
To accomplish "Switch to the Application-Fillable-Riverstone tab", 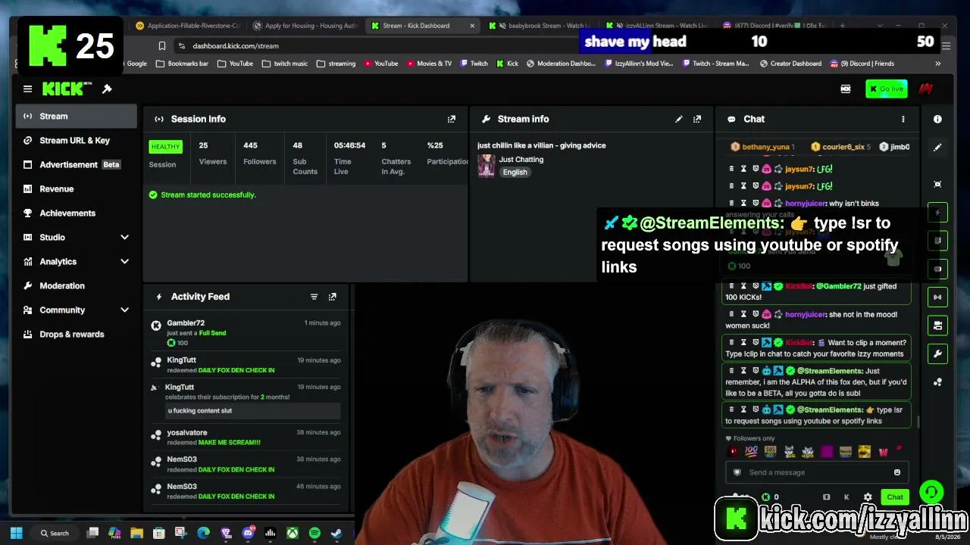I will pyautogui.click(x=186, y=26).
